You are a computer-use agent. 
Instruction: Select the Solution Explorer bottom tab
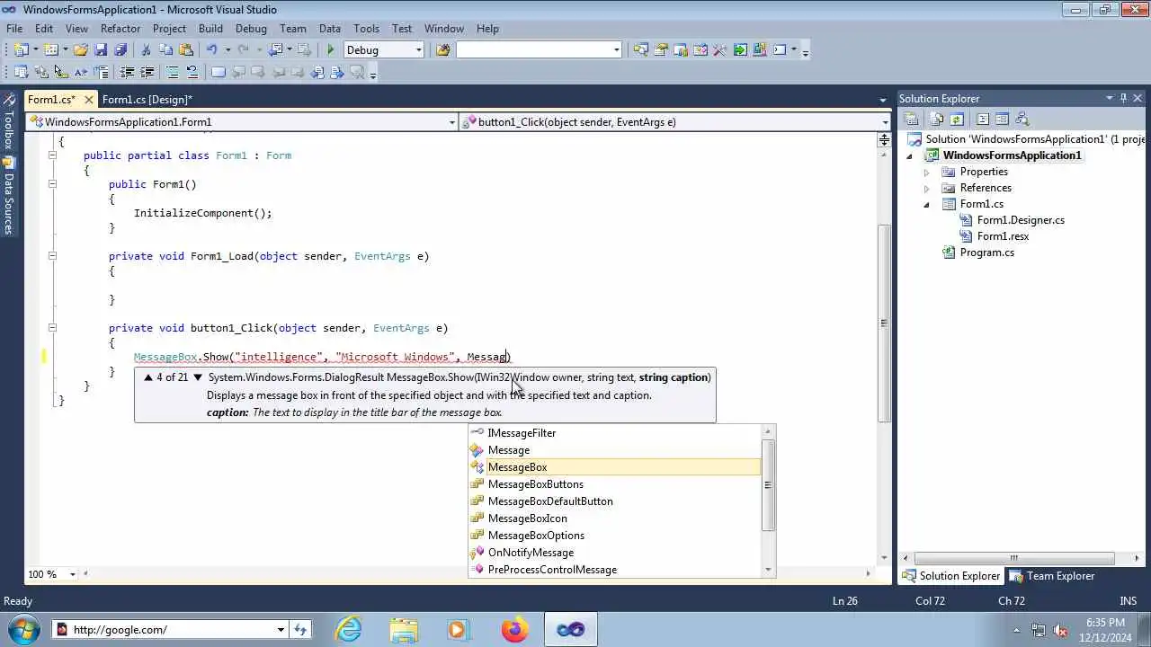click(951, 576)
